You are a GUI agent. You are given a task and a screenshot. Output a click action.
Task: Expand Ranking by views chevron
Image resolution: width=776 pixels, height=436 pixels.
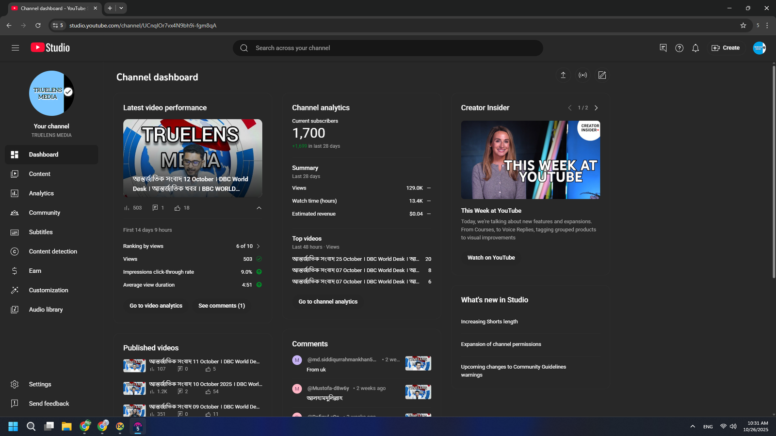pyautogui.click(x=259, y=246)
